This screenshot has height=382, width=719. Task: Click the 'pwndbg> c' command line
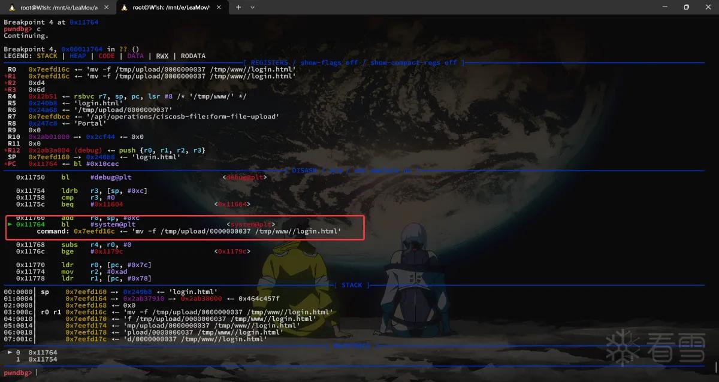(x=22, y=29)
